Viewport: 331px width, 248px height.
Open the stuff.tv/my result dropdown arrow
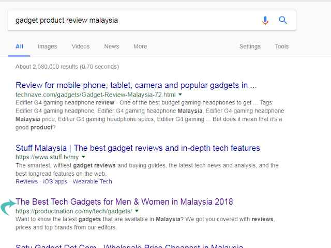click(x=83, y=157)
